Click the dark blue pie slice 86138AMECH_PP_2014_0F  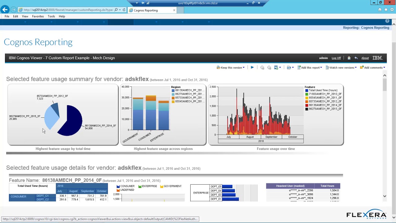tap(72, 121)
